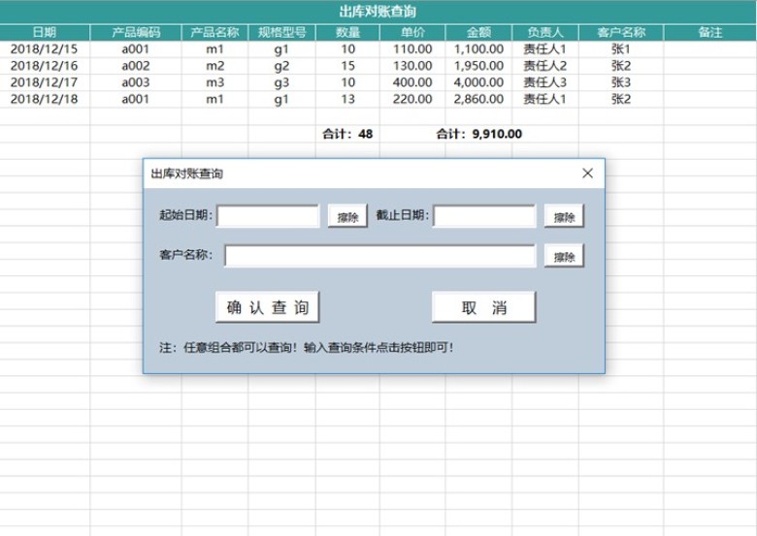The image size is (757, 536).
Task: Select amount cell 1,100.00
Action: pyautogui.click(x=478, y=49)
